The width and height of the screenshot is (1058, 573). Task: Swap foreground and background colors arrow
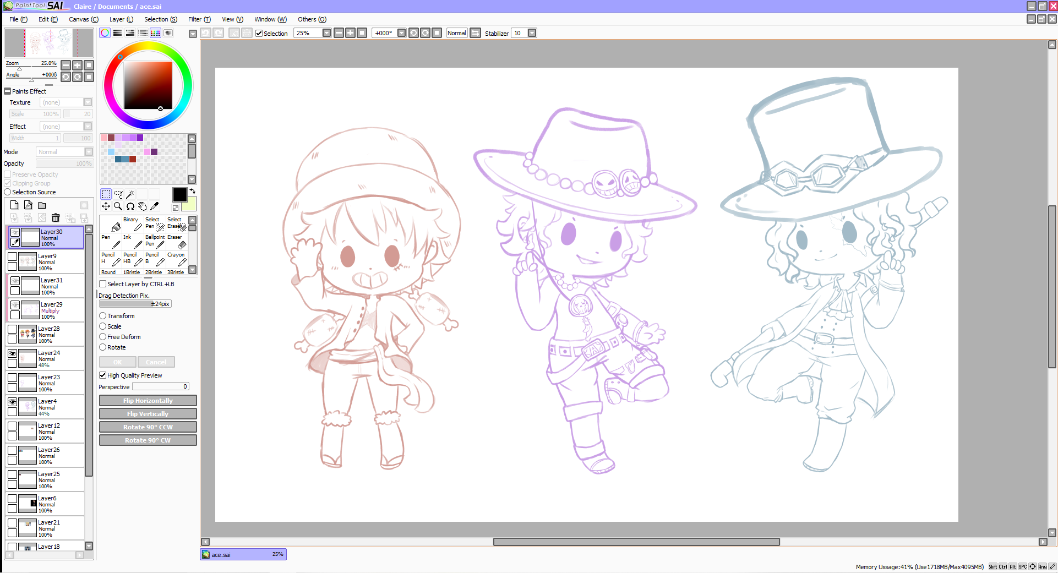pyautogui.click(x=192, y=192)
